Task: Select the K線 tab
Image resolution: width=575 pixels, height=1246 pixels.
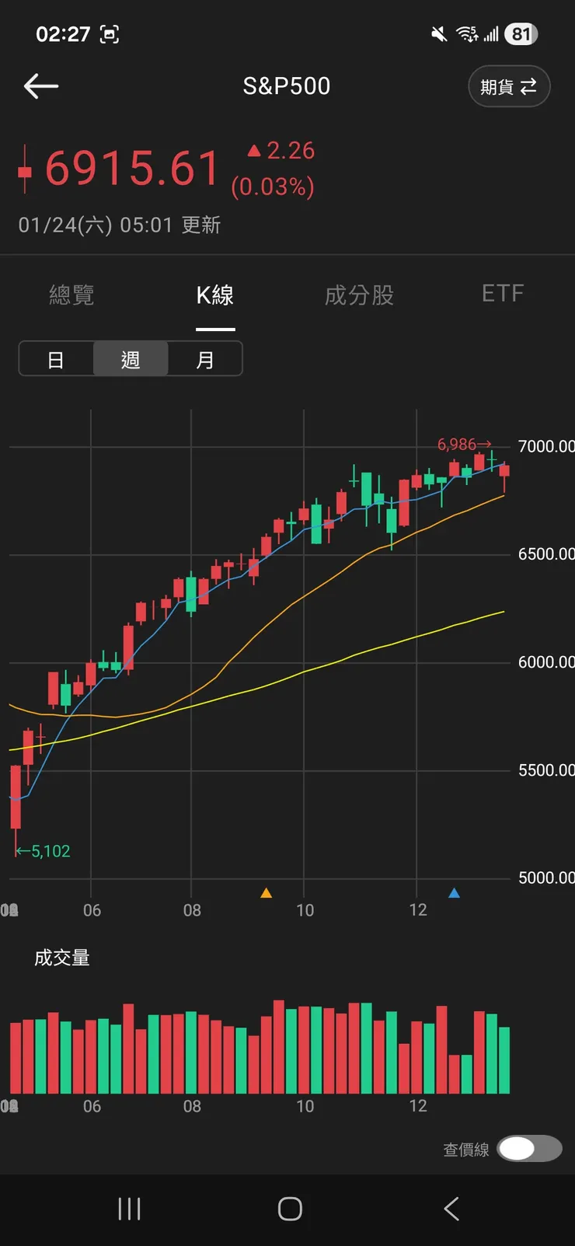Action: 215,295
